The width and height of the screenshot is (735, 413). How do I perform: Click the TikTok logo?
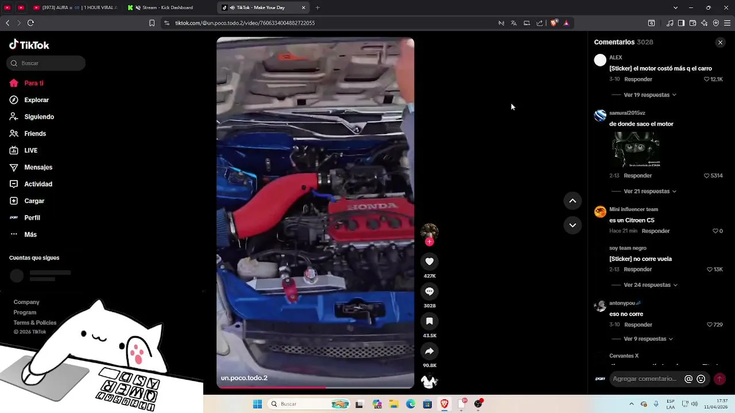click(x=29, y=45)
